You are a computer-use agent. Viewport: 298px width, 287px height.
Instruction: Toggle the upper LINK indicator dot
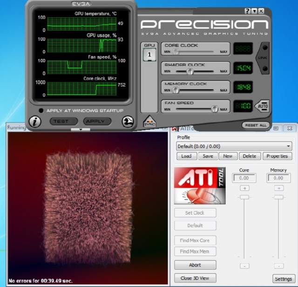tap(265, 48)
